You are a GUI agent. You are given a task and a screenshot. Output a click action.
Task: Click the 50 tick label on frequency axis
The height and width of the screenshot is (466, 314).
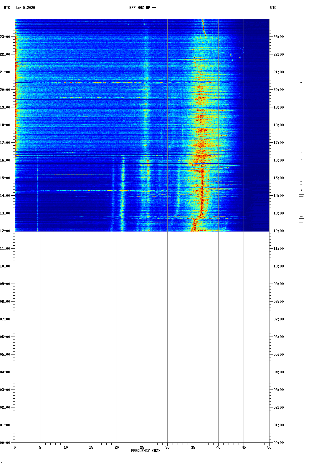point(269,447)
